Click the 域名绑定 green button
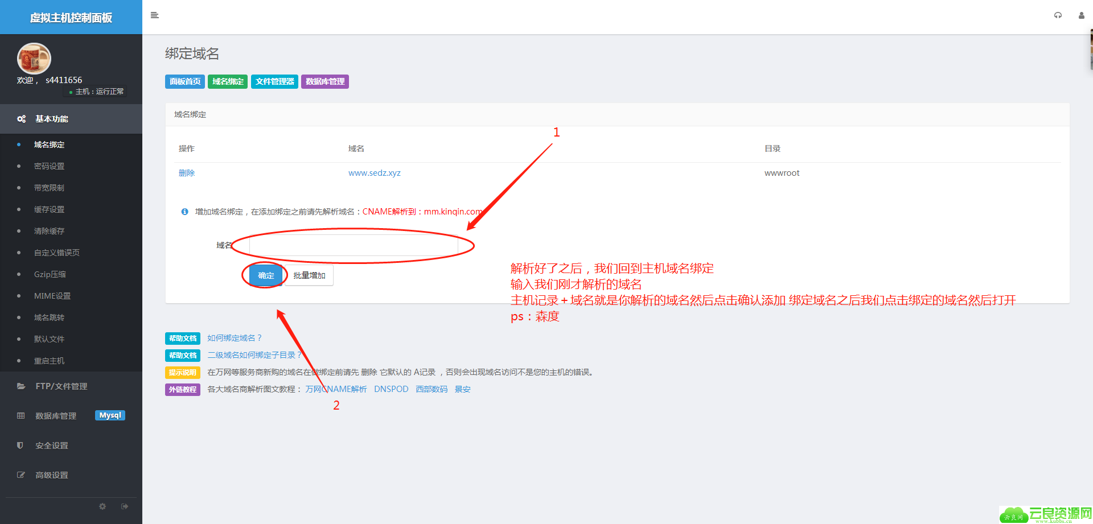 (228, 81)
